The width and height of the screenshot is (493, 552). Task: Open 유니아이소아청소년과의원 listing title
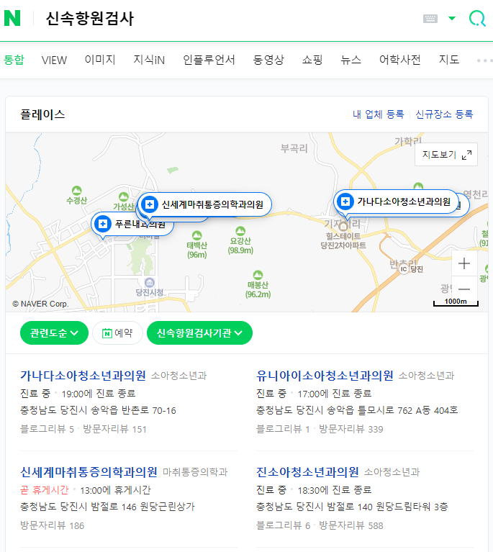click(x=325, y=376)
